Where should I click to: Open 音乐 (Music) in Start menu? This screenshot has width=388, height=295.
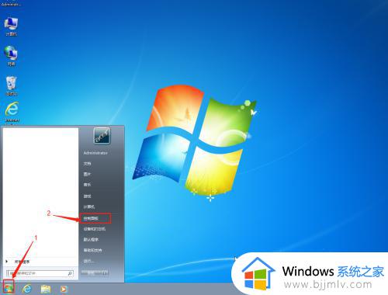87,185
